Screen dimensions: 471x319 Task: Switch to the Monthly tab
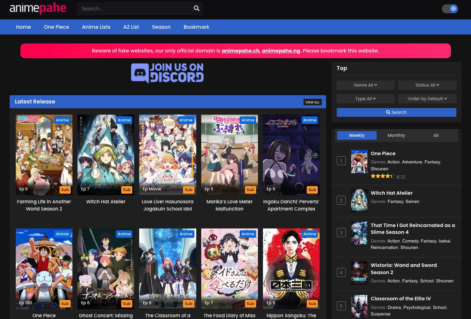[x=396, y=135]
